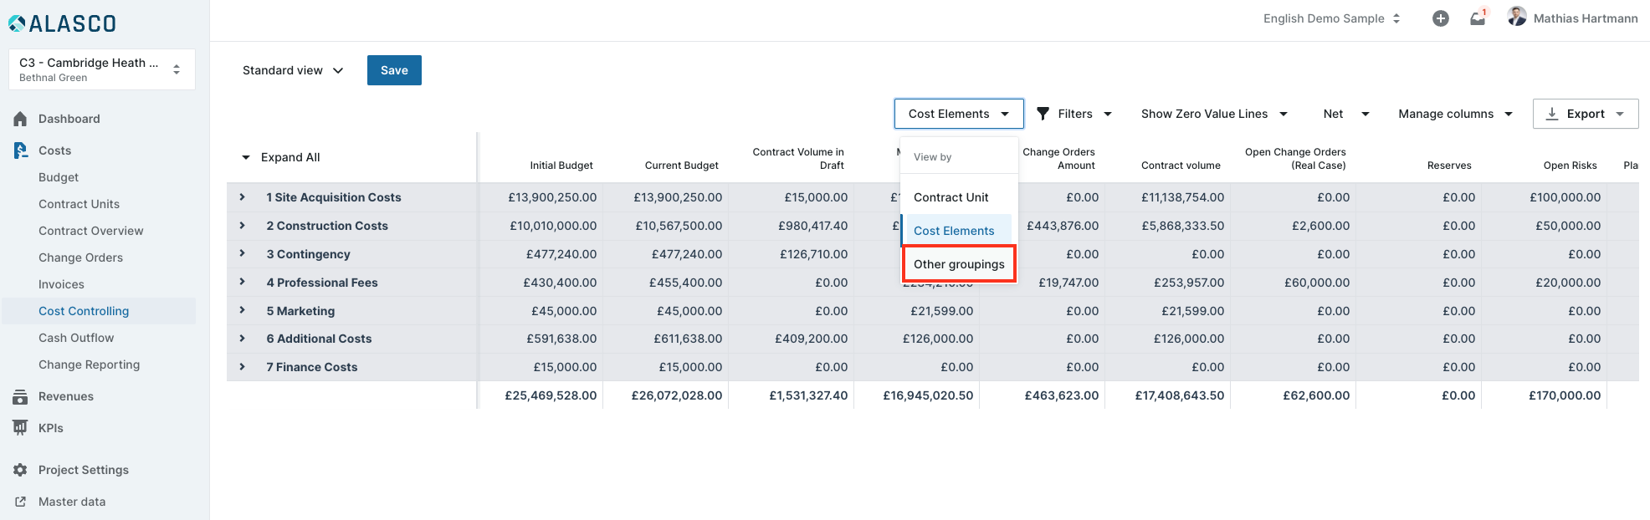Image resolution: width=1650 pixels, height=520 pixels.
Task: Open the Cash Outflow page link
Action: pos(76,338)
